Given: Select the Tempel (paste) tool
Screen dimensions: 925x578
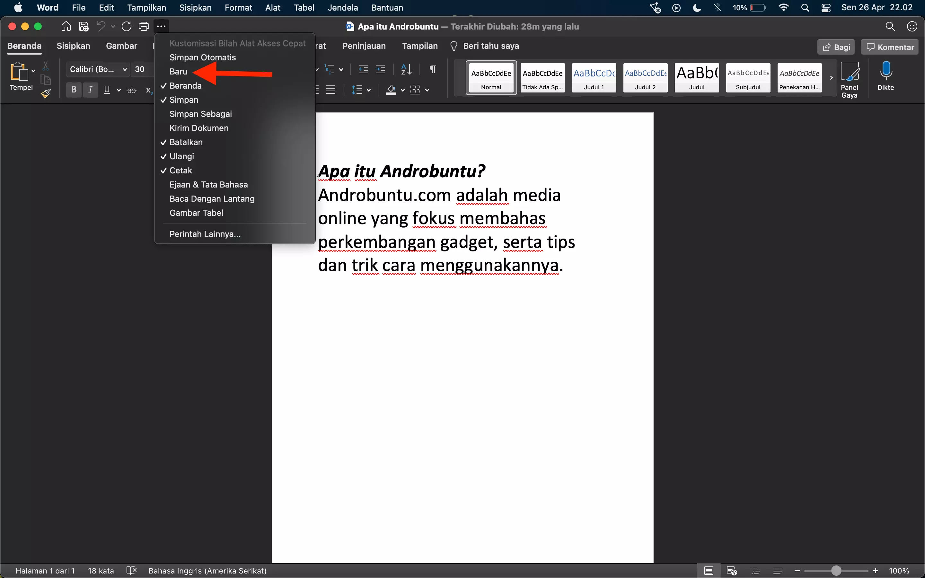Looking at the screenshot, I should coord(21,76).
